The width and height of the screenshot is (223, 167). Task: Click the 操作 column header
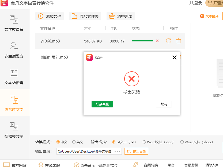(x=174, y=28)
